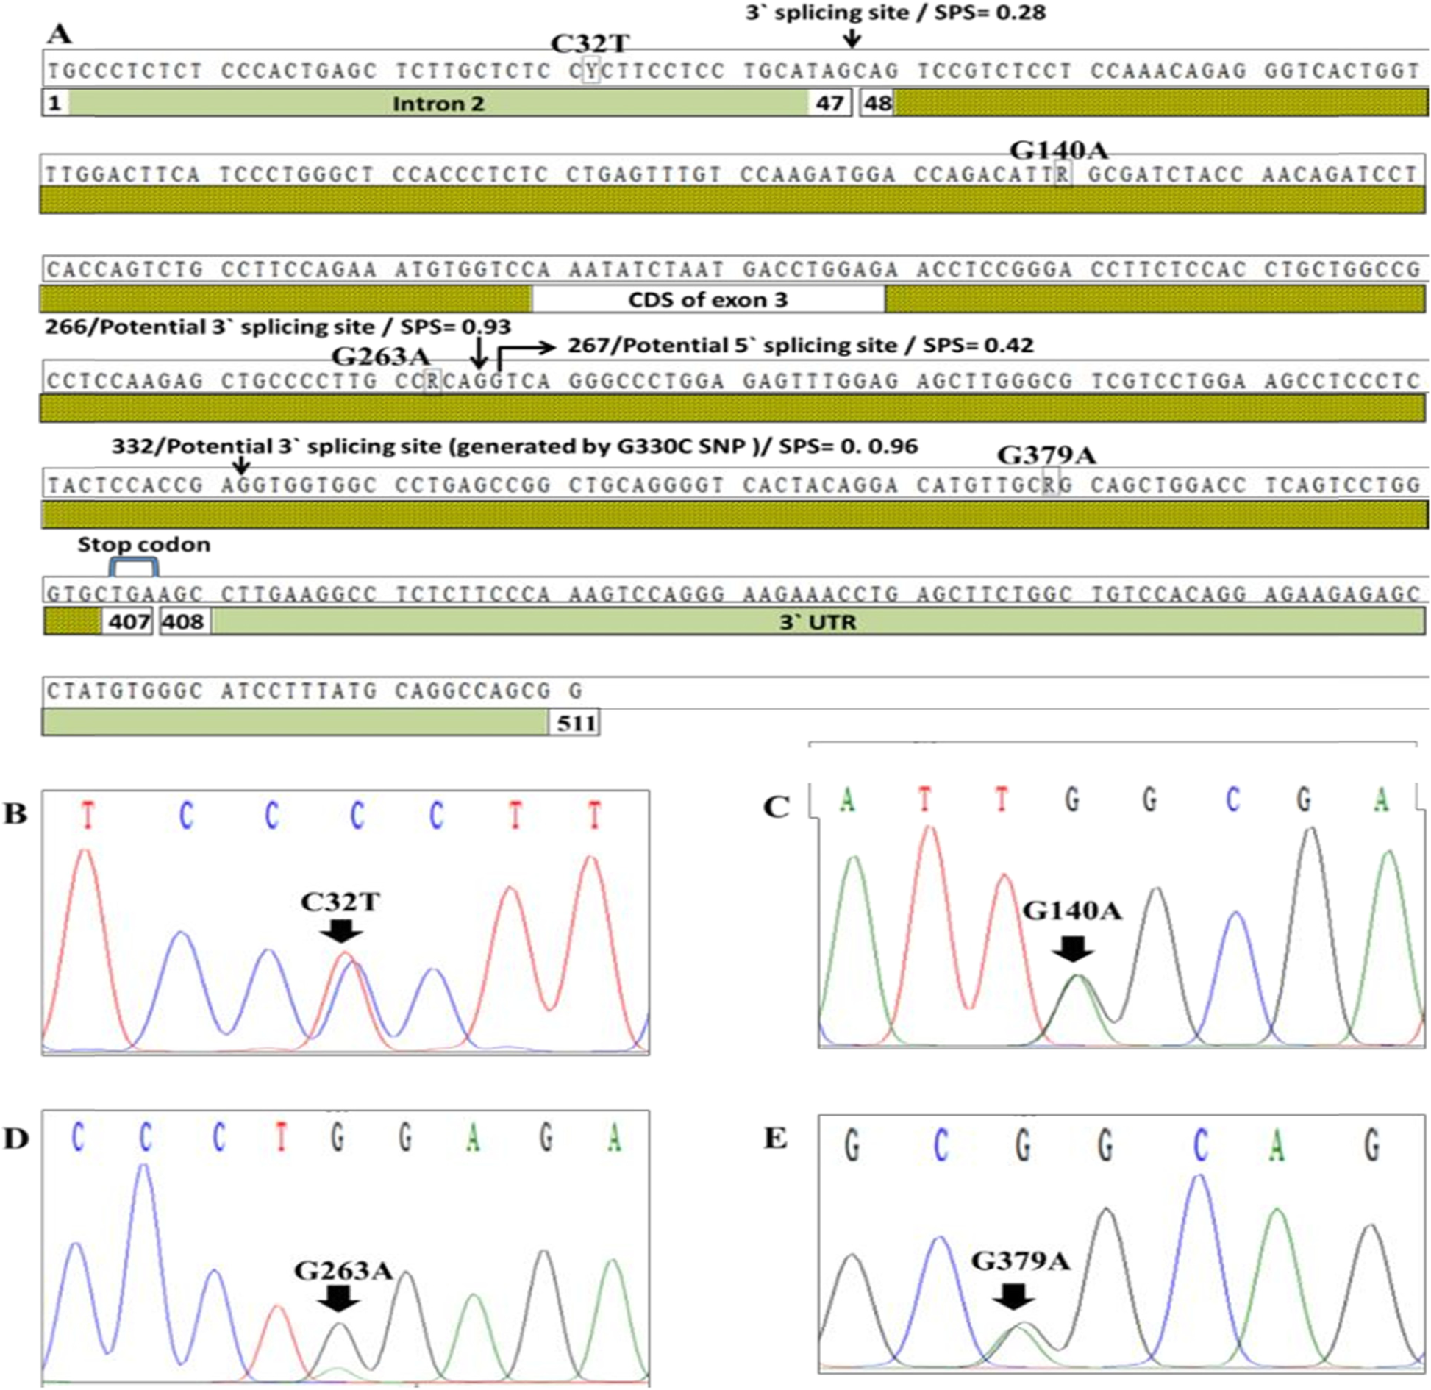Select sequence block TGCCCTCTCT
Image resolution: width=1431 pixels, height=1390 pixels.
[x=125, y=71]
